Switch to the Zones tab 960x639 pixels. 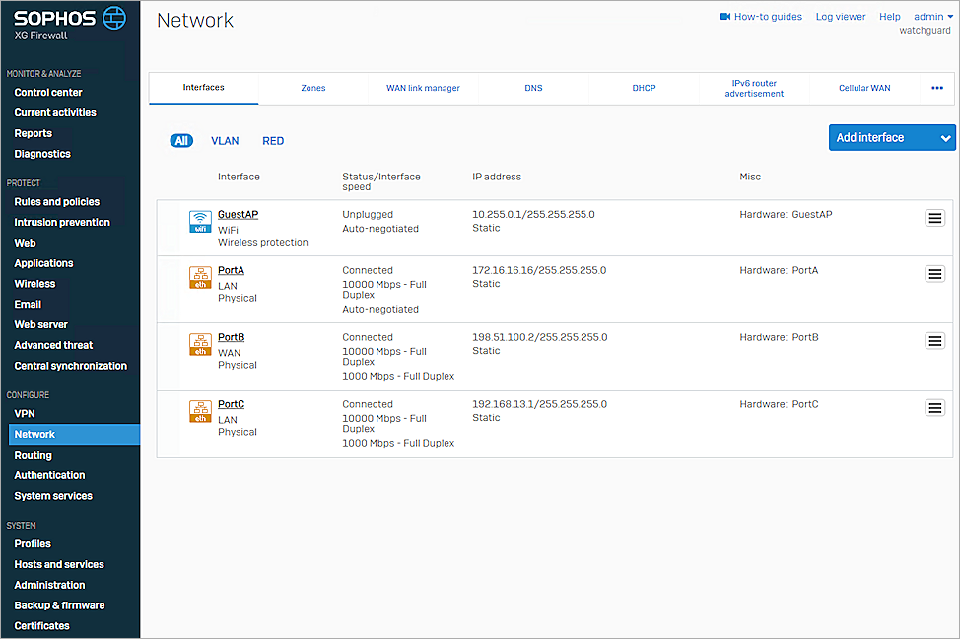[x=312, y=88]
